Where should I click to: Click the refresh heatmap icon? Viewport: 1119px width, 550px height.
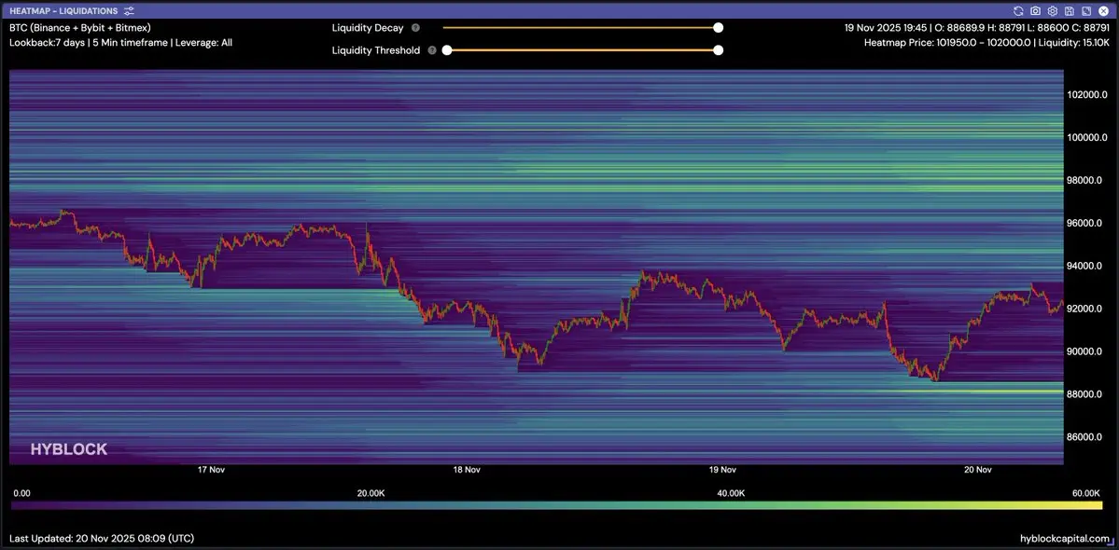pyautogui.click(x=1019, y=11)
